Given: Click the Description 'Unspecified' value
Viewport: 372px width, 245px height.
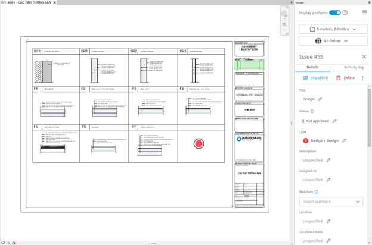Looking at the screenshot, I should (312, 160).
